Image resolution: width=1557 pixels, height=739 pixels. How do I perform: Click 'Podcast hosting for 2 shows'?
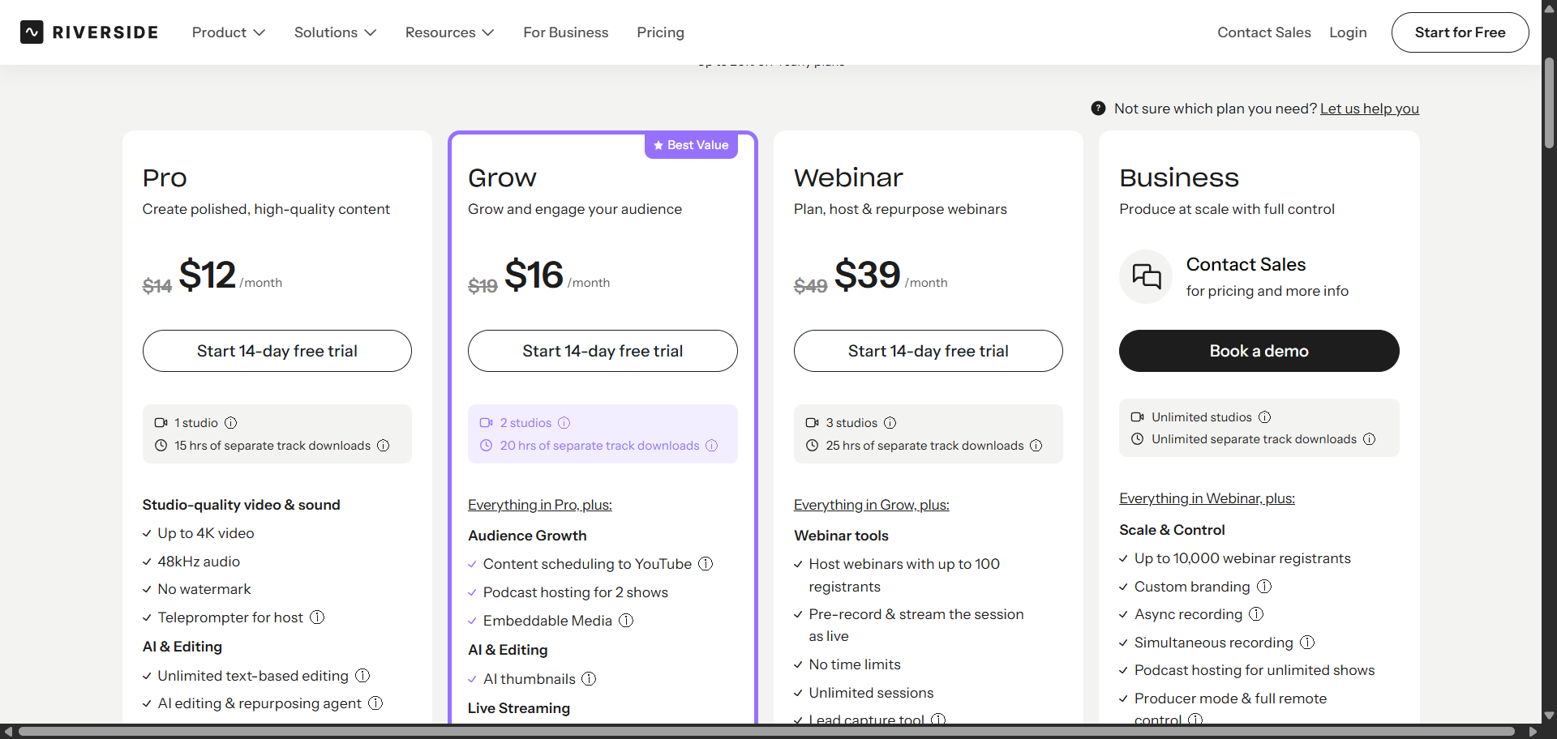(576, 592)
